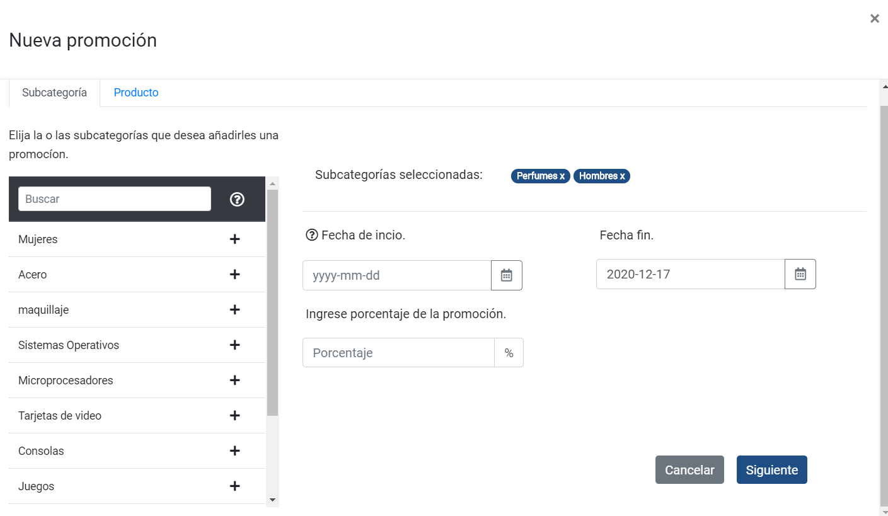Click the Cancelar button
The height and width of the screenshot is (516, 888).
tap(689, 470)
